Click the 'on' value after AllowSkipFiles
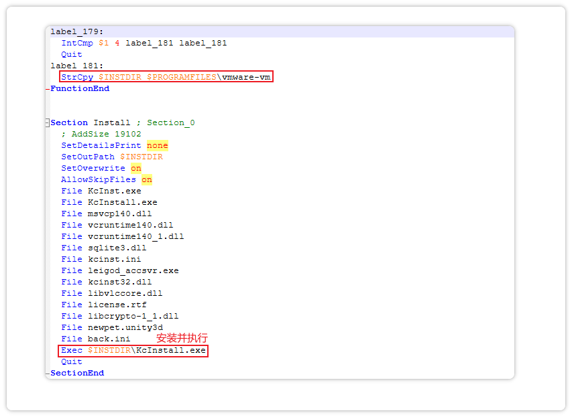The height and width of the screenshot is (417, 572). click(146, 179)
